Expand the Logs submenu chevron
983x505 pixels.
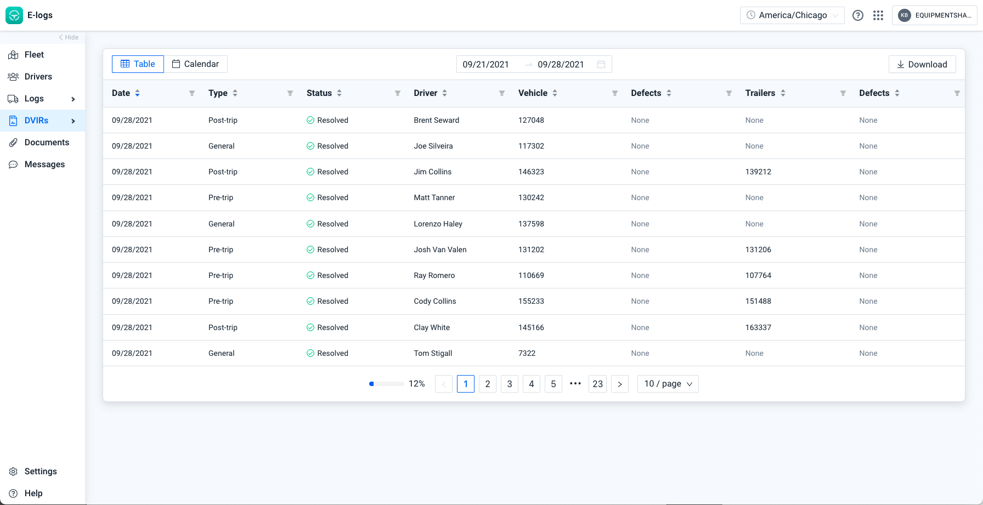coord(73,99)
